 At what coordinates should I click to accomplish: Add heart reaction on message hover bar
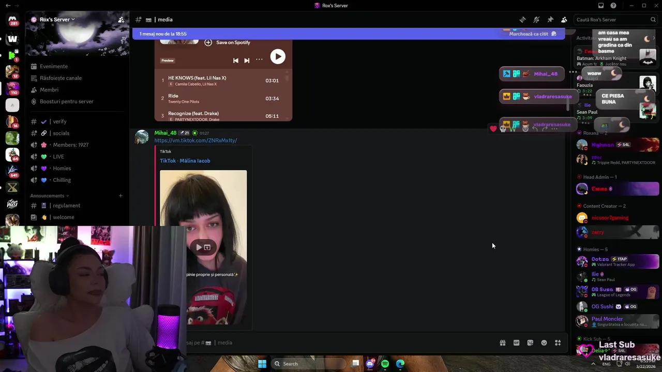tap(493, 129)
